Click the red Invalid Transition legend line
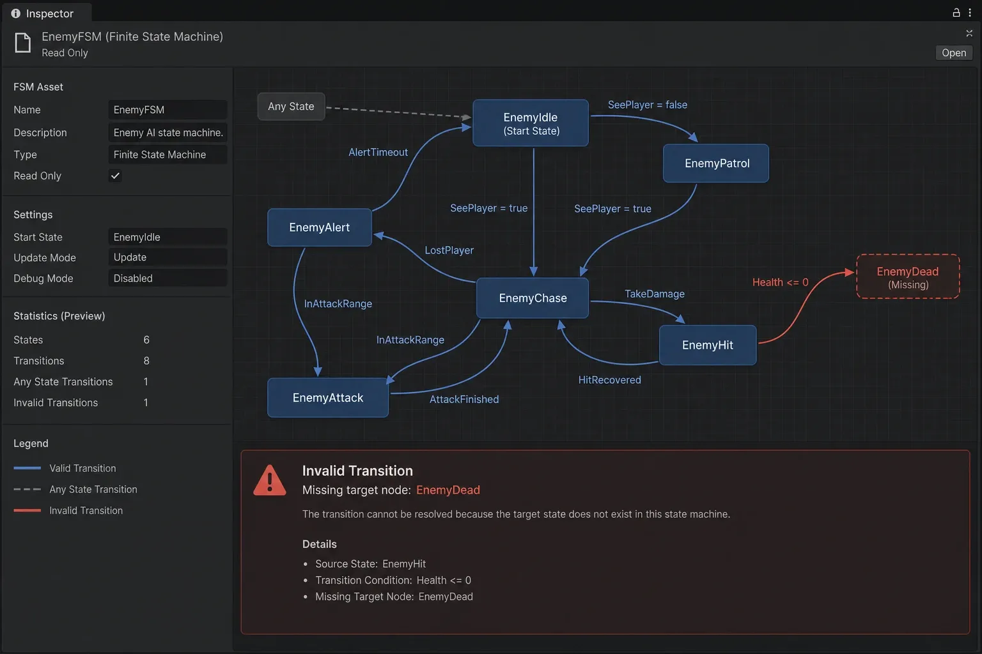 (27, 510)
